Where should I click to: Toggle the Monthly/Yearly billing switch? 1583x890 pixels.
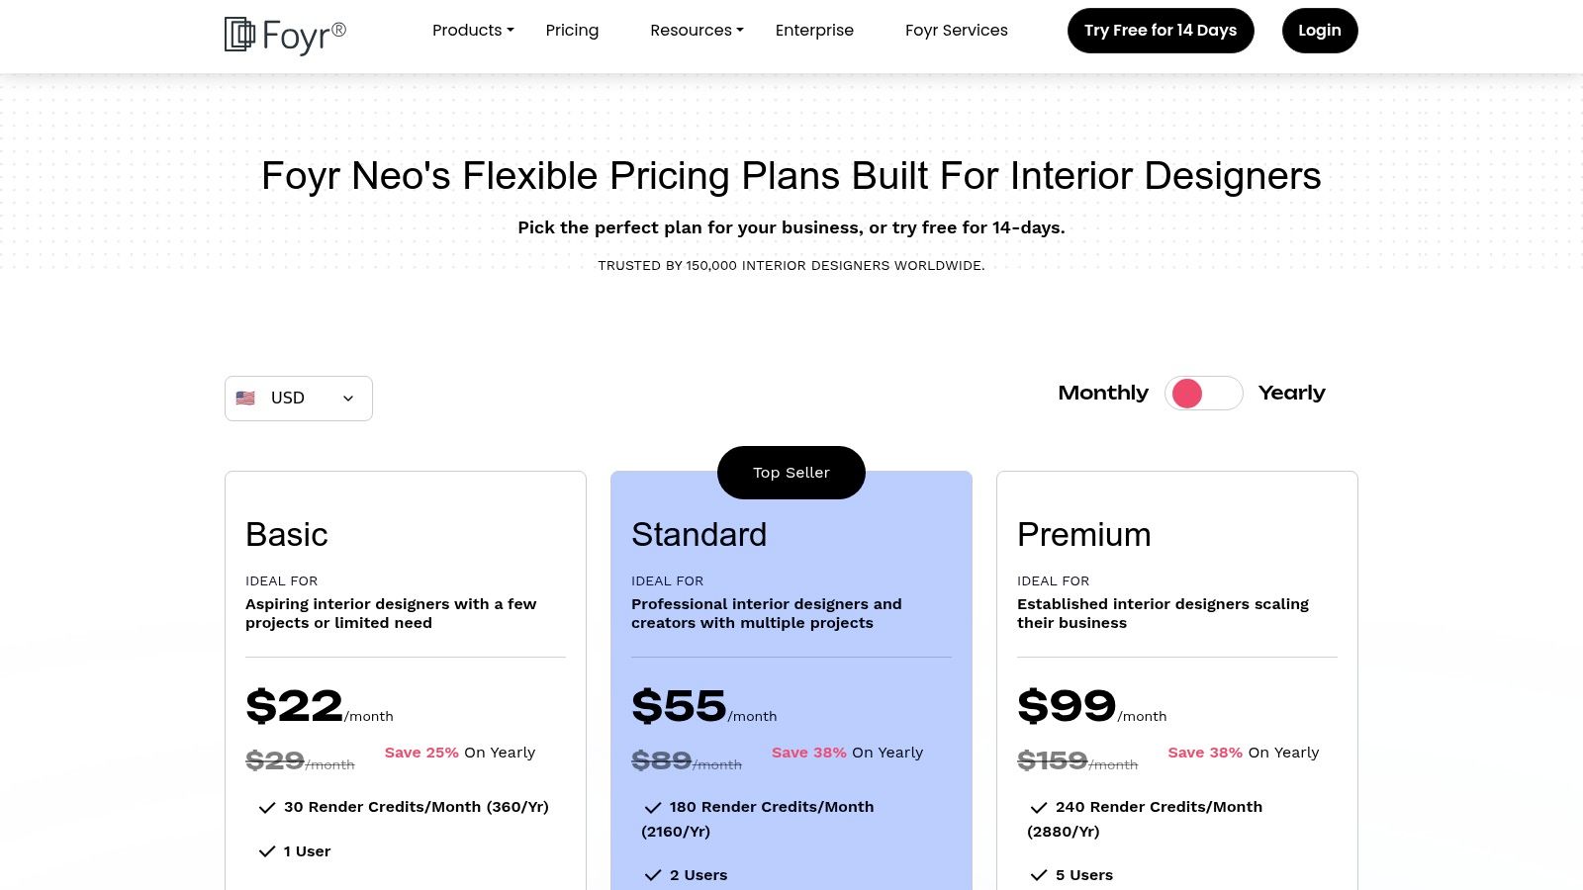point(1203,394)
